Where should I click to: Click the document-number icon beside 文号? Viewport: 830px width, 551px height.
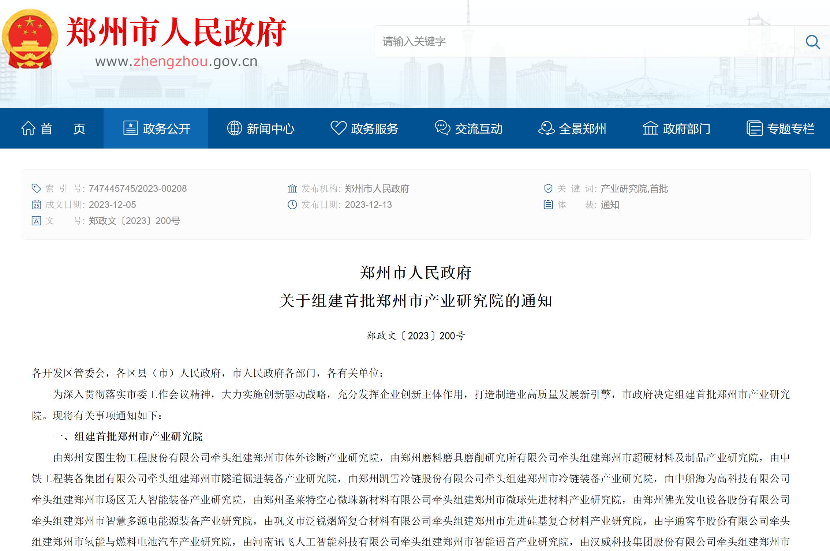pos(36,221)
